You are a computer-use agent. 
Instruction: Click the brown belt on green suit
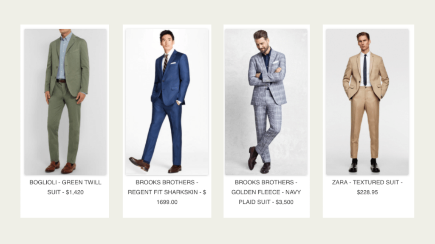point(61,81)
